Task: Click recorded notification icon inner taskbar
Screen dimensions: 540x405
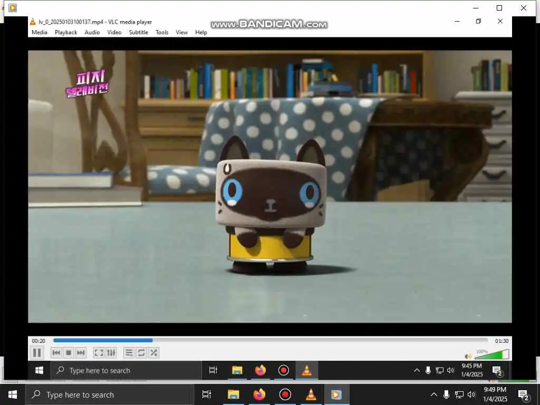Action: coord(497,371)
